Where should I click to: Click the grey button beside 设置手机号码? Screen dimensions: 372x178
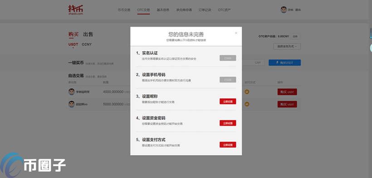[228, 80]
